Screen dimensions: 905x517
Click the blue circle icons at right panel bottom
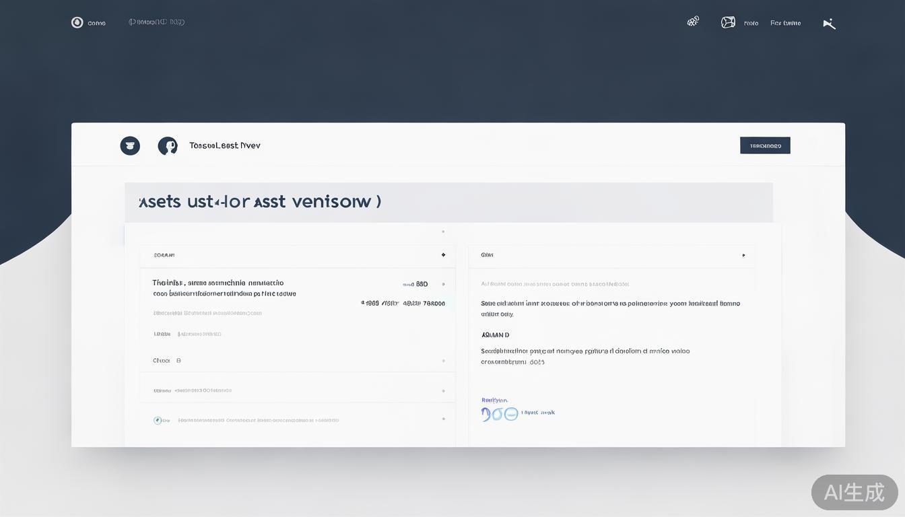point(500,414)
